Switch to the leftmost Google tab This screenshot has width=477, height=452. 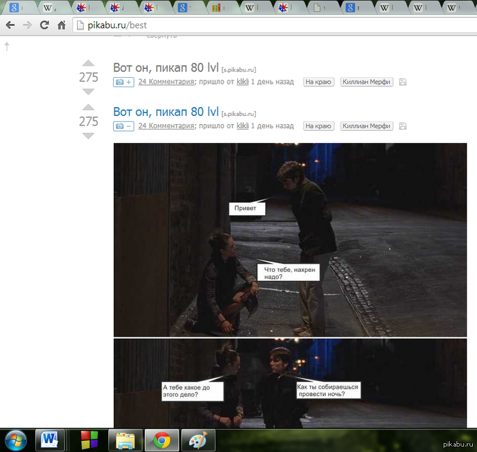pos(14,8)
